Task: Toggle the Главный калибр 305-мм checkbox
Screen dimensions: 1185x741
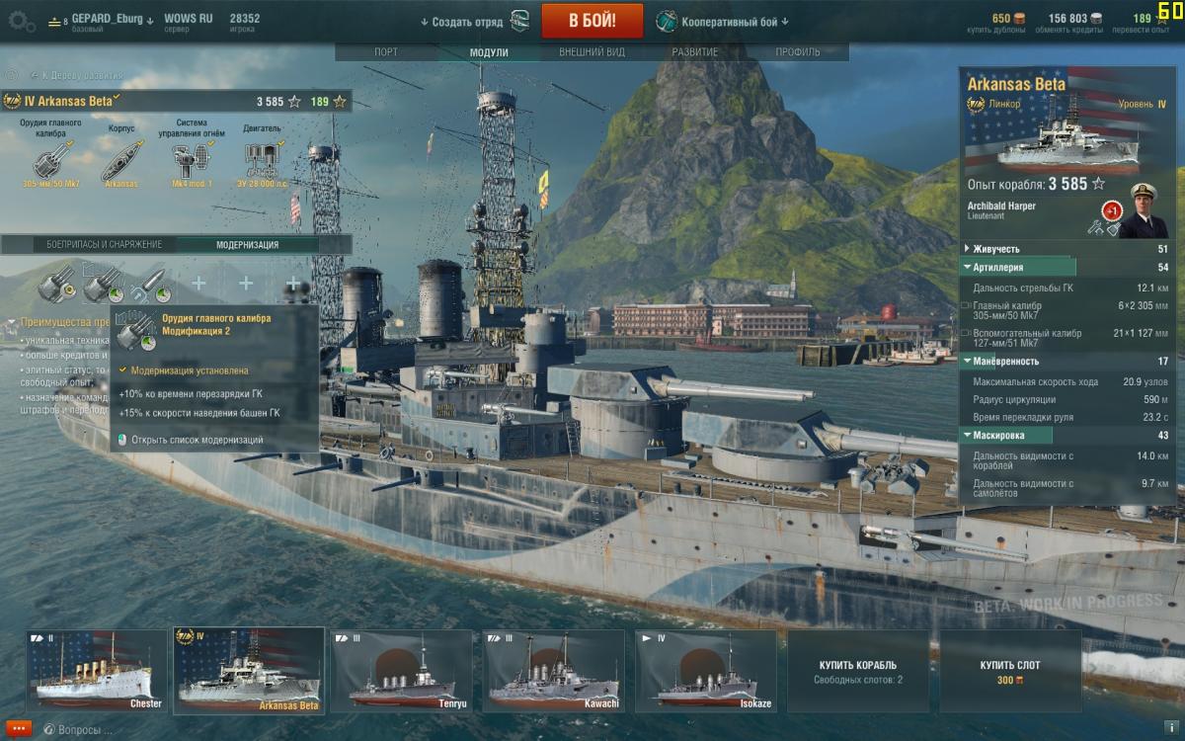Action: (x=965, y=306)
